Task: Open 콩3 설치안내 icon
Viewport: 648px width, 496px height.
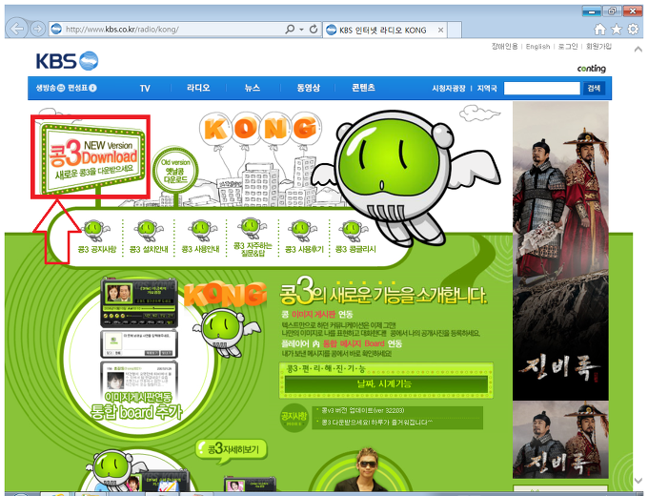Action: [149, 238]
